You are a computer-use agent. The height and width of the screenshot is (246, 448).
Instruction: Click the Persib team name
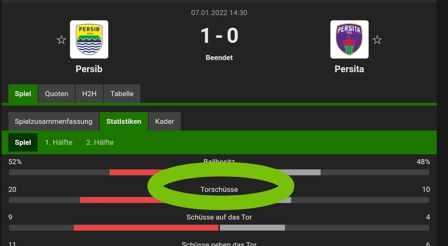89,69
